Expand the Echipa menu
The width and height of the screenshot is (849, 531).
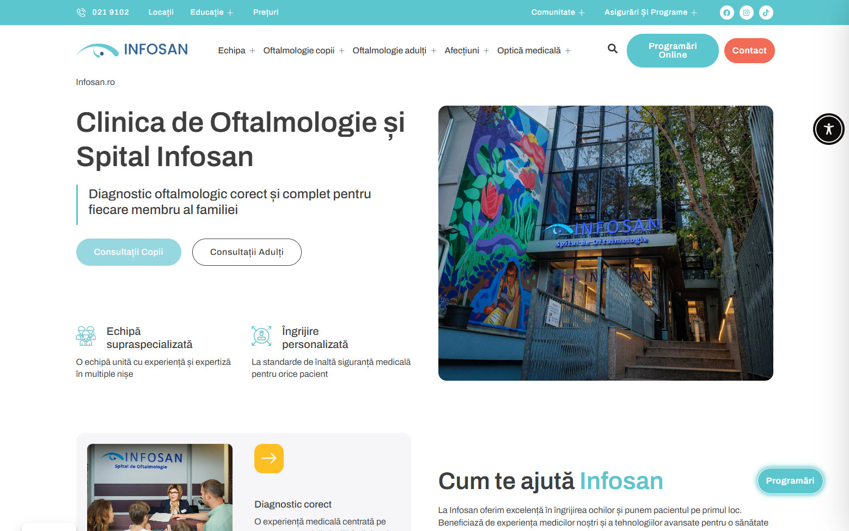(x=236, y=51)
